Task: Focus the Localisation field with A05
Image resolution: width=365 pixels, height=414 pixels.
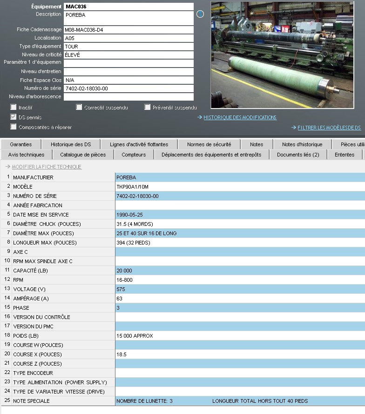Action: pos(128,38)
